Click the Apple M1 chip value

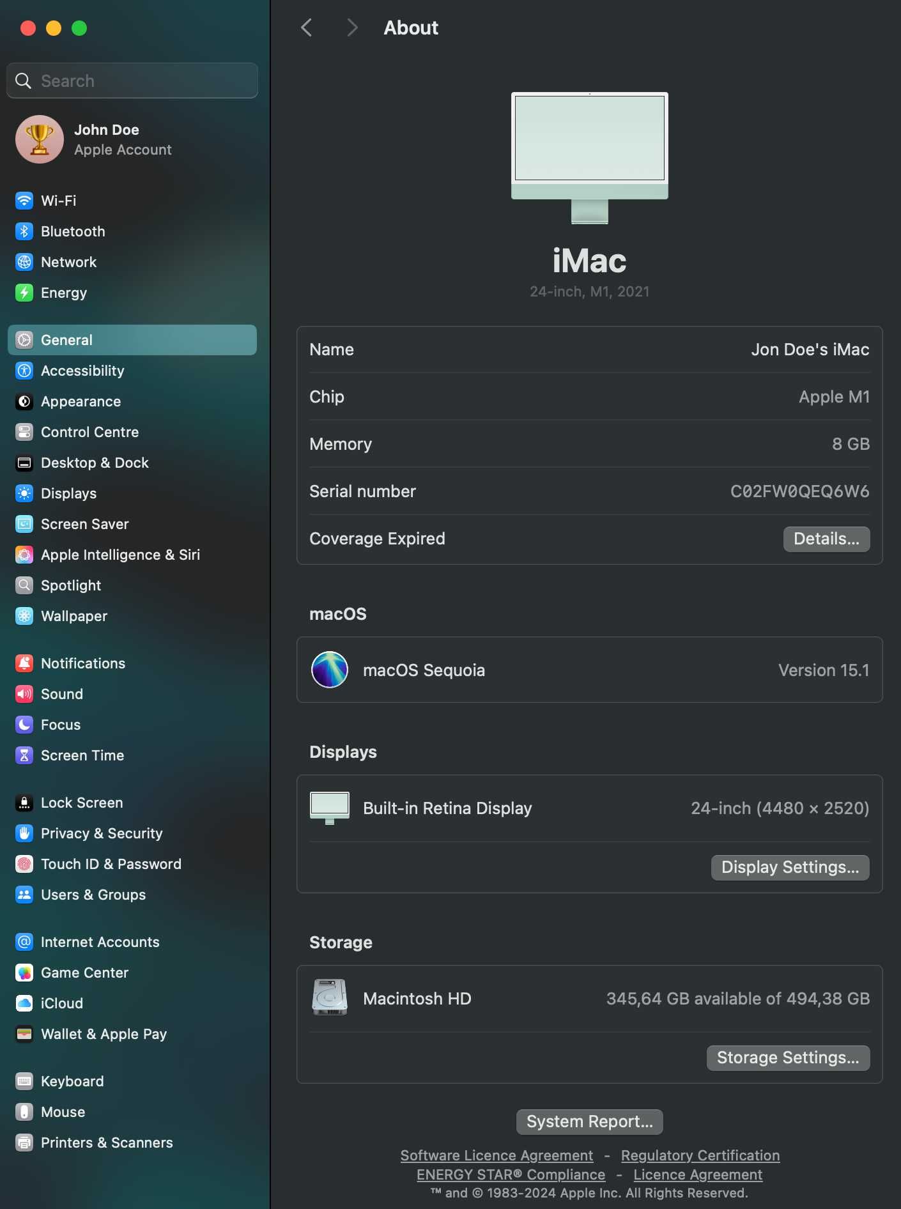point(834,397)
